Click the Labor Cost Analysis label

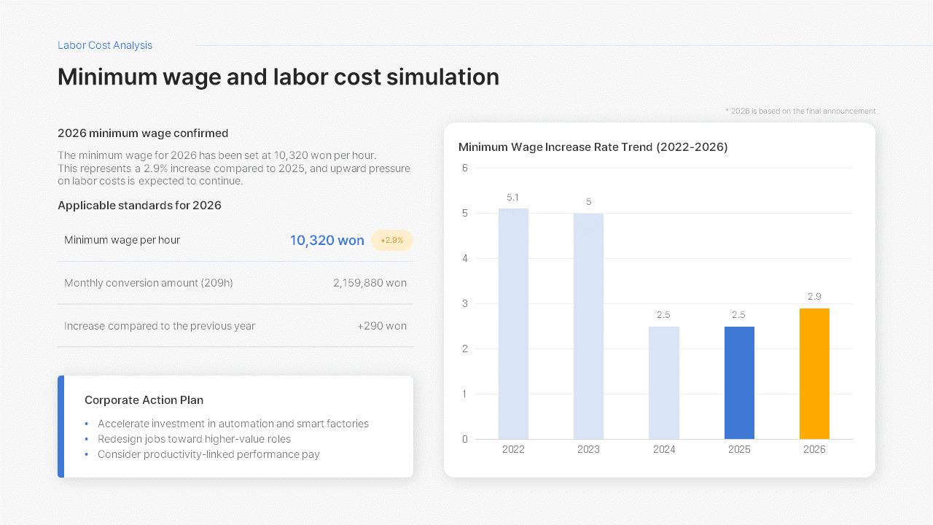pyautogui.click(x=105, y=45)
